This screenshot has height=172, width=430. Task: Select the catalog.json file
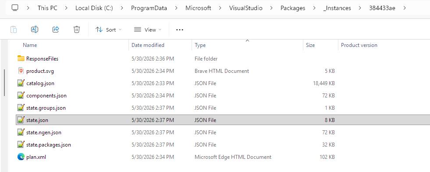40,83
